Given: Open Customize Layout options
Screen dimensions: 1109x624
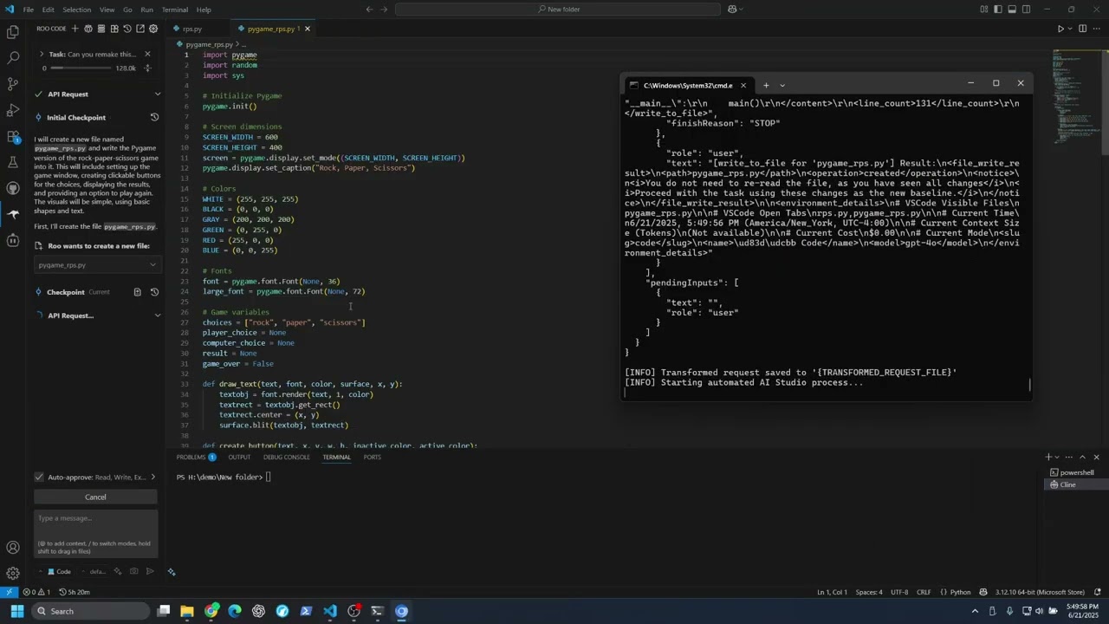Looking at the screenshot, I should coord(984,10).
